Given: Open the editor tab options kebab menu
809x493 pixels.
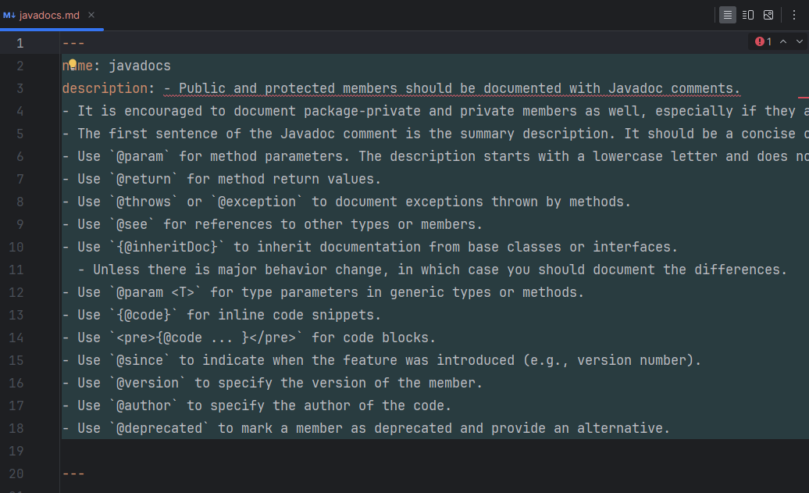Looking at the screenshot, I should [x=794, y=15].
